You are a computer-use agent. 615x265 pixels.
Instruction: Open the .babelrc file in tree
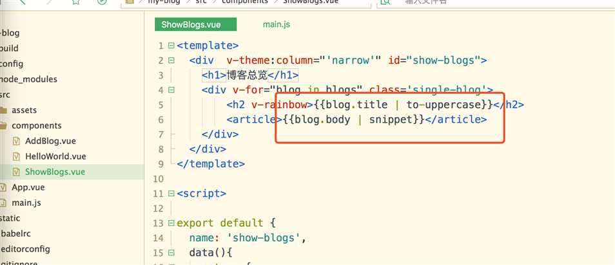tap(14, 233)
